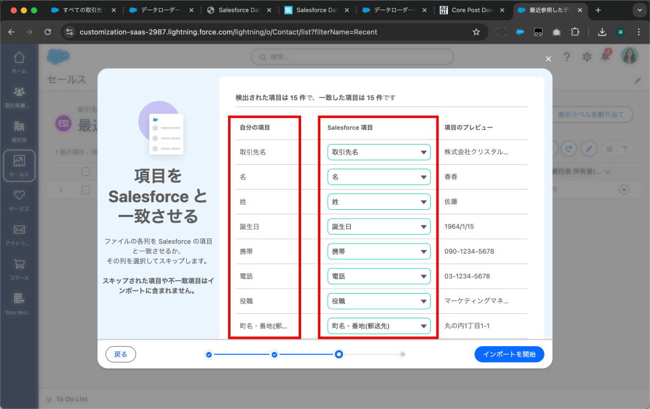This screenshot has height=409, width=650.
Task: Open アウトリーチ envelope sidebar icon
Action: pos(19,235)
